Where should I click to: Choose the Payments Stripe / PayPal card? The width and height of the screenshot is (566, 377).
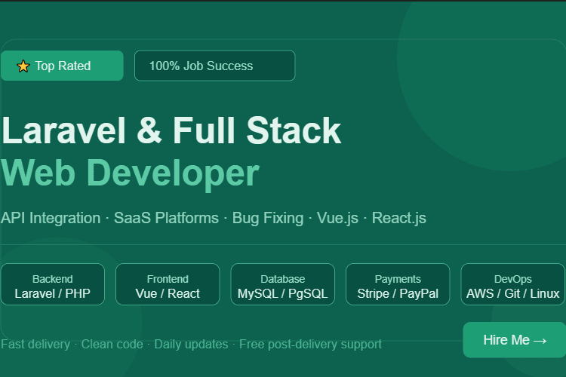(x=398, y=284)
